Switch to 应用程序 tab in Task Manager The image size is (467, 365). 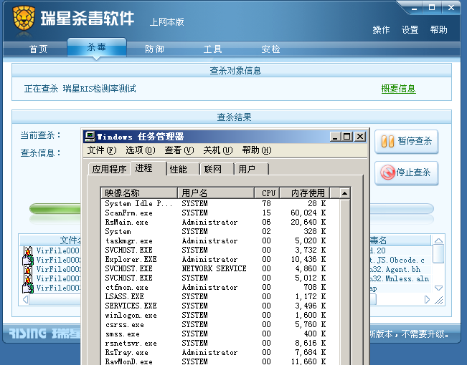pyautogui.click(x=109, y=169)
